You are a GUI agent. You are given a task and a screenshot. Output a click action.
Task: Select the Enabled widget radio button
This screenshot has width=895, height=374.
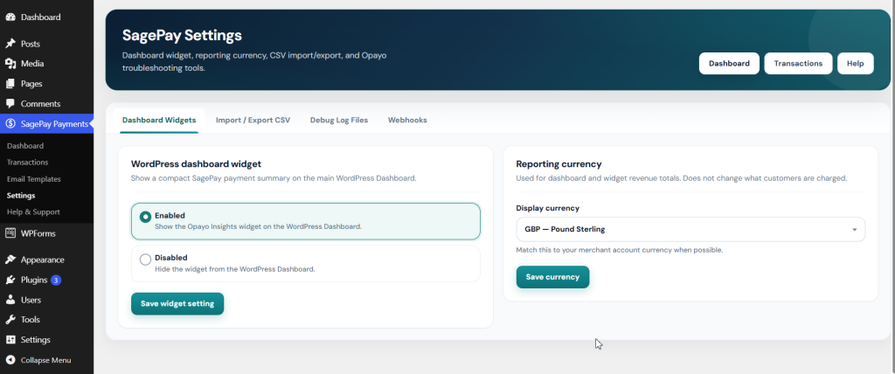tap(146, 217)
